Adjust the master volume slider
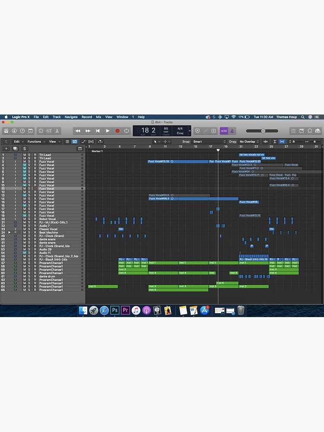324x432 pixels. click(x=263, y=131)
